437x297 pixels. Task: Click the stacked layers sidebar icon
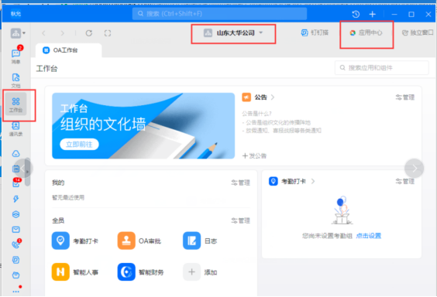[x=16, y=214]
